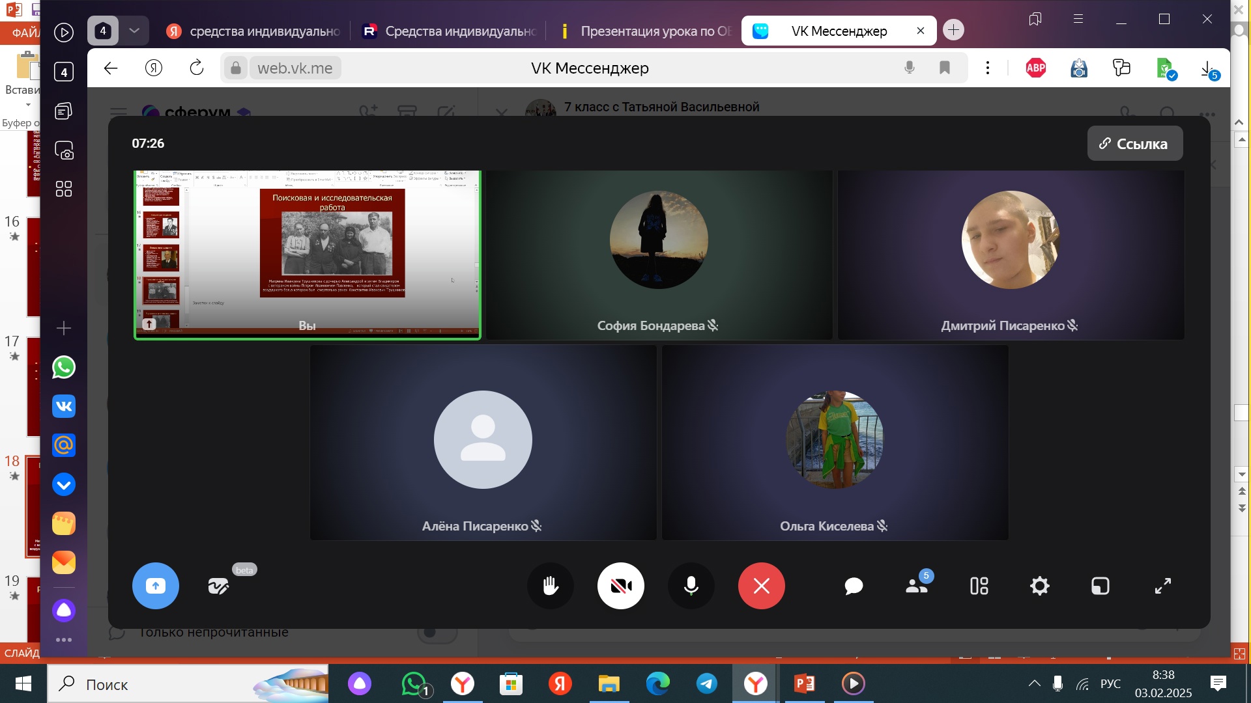Open the sidebar screenshot tool

pos(64,150)
